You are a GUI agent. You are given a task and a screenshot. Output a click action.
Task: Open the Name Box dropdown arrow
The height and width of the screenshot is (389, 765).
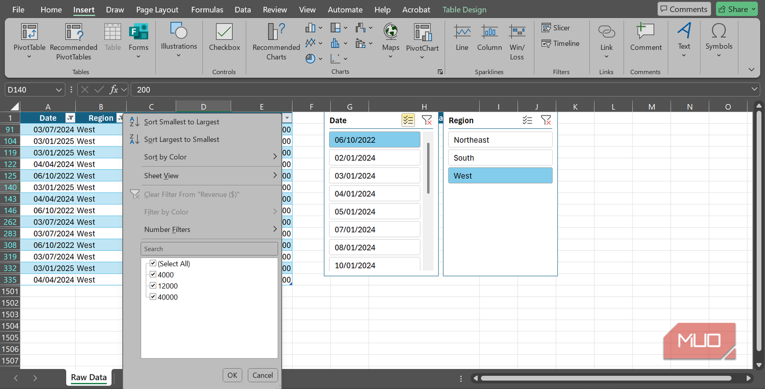(58, 90)
